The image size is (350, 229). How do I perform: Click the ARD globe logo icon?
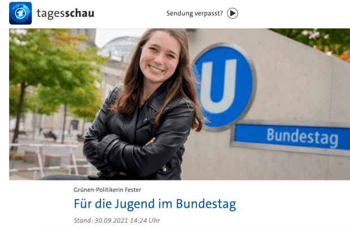[x=20, y=13]
